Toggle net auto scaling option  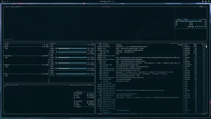tap(77, 85)
